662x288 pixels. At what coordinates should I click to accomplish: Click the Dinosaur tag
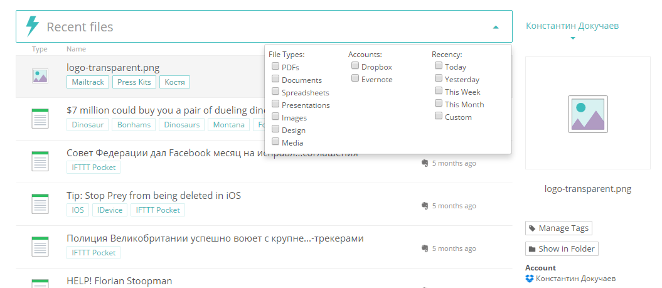(88, 125)
